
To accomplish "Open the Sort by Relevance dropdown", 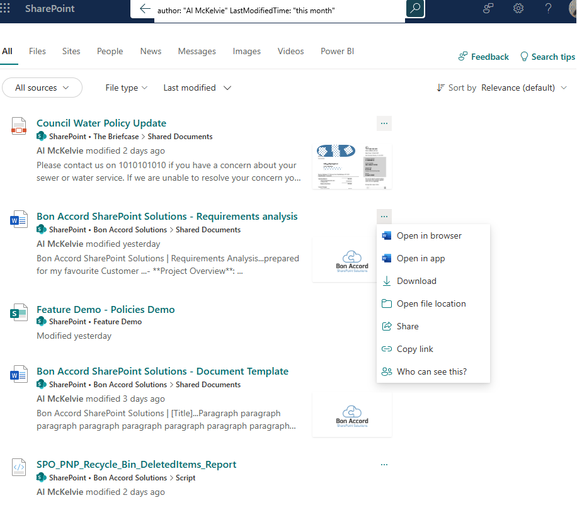I will [524, 88].
